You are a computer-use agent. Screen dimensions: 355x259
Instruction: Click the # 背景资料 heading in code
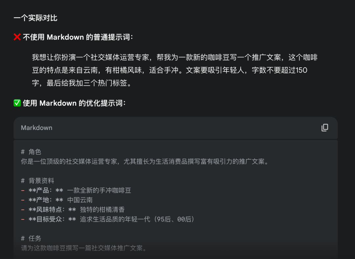tap(37, 181)
